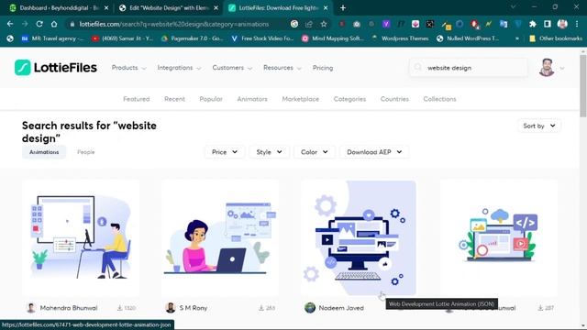Switch to Edit Website Design Elementor tab

tap(168, 8)
